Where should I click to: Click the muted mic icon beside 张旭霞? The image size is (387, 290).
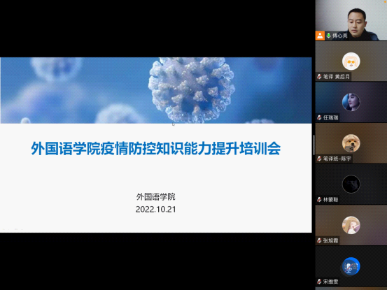pos(319,240)
